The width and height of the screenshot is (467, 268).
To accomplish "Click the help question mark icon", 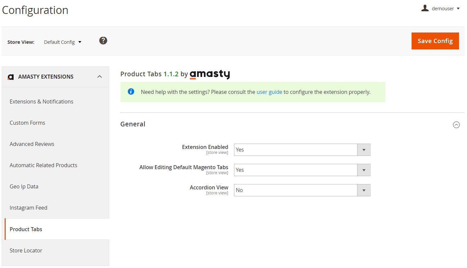I will [x=103, y=41].
